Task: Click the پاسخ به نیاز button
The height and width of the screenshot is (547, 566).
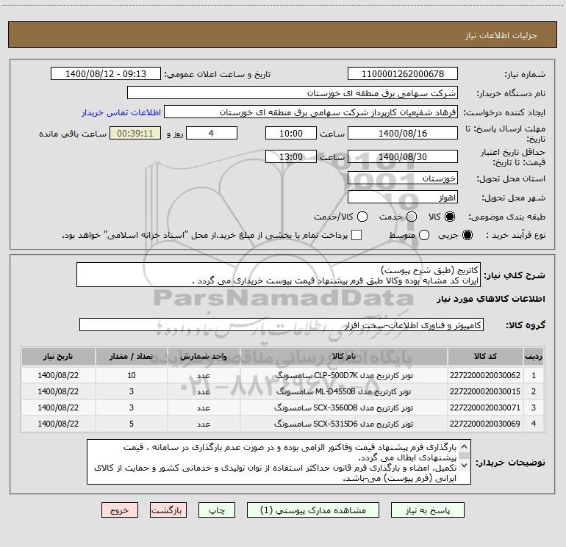Action: tap(428, 510)
